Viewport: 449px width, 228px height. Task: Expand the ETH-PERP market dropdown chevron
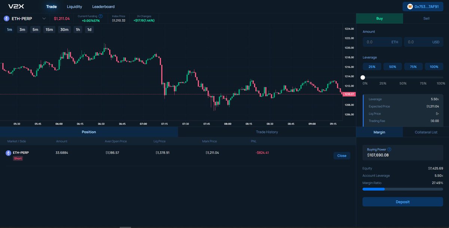44,18
